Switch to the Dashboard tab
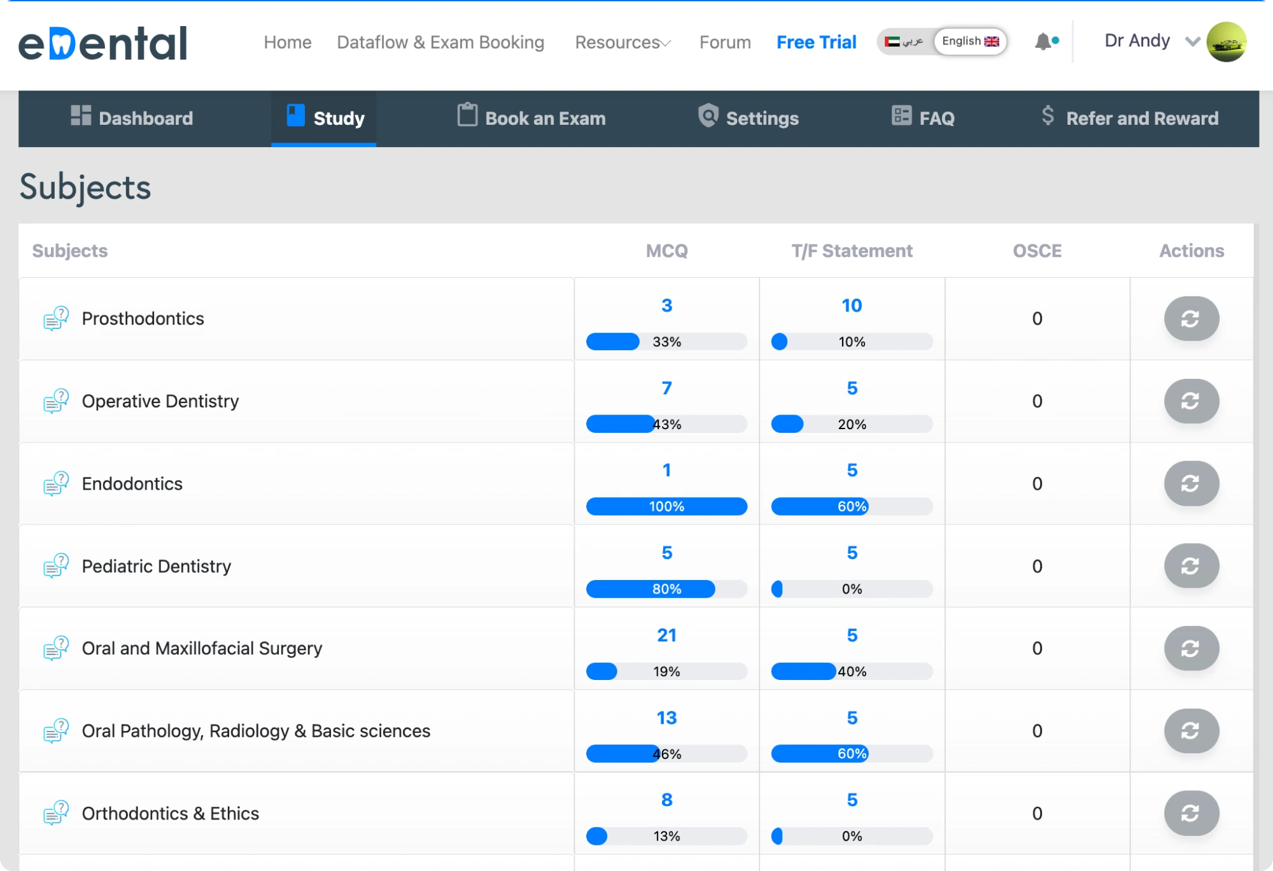This screenshot has width=1273, height=871. pyautogui.click(x=132, y=118)
